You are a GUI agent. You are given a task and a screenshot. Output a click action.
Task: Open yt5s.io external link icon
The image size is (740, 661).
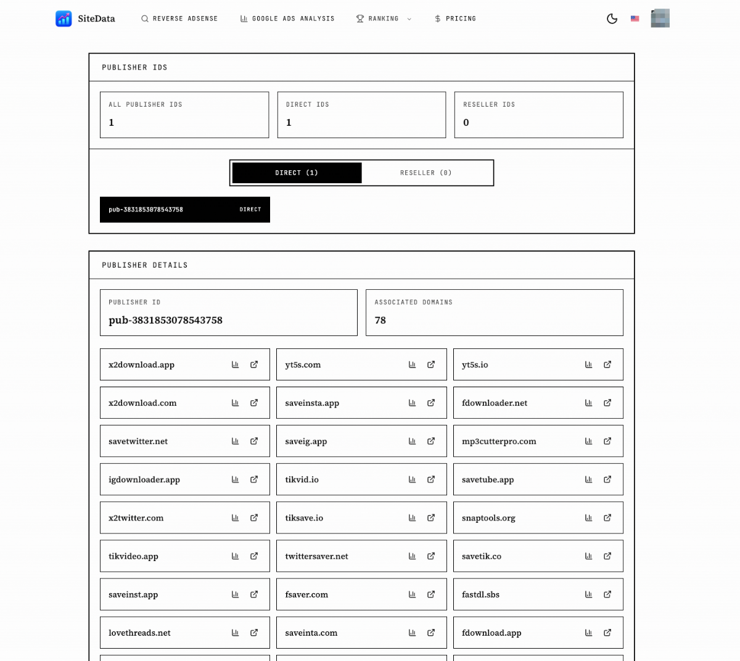pyautogui.click(x=607, y=364)
